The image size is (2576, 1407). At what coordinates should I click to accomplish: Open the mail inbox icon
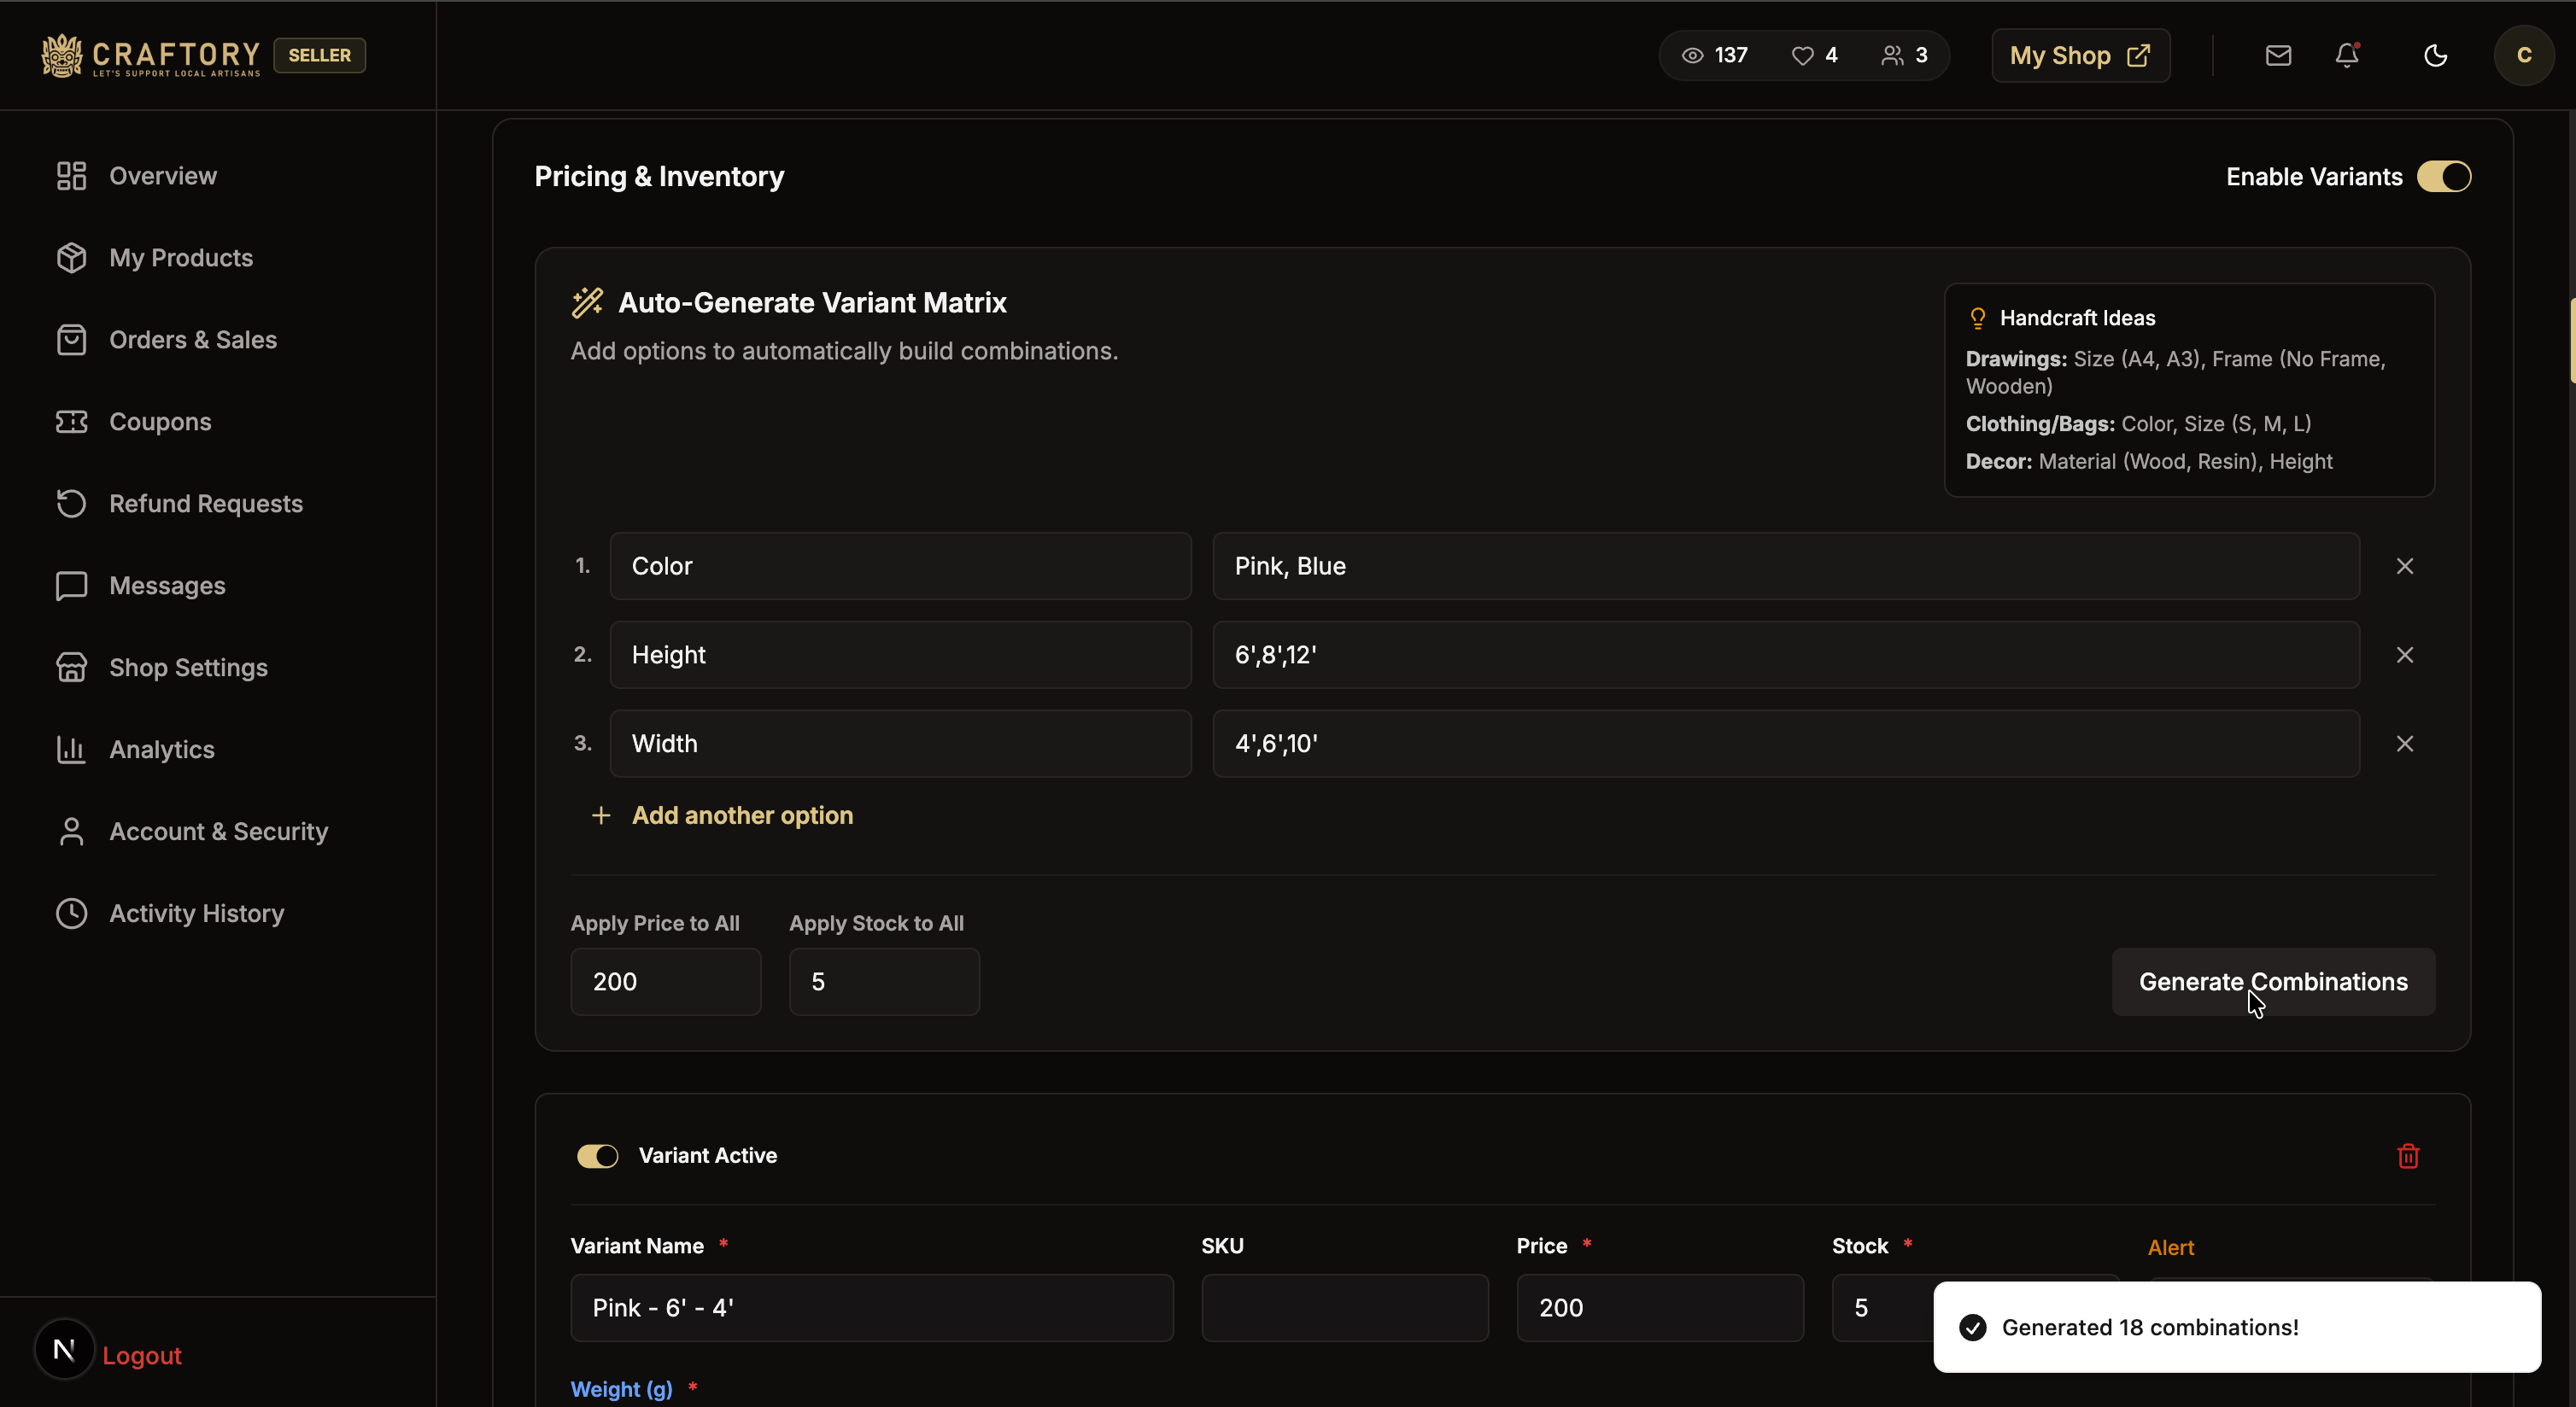pyautogui.click(x=2278, y=55)
